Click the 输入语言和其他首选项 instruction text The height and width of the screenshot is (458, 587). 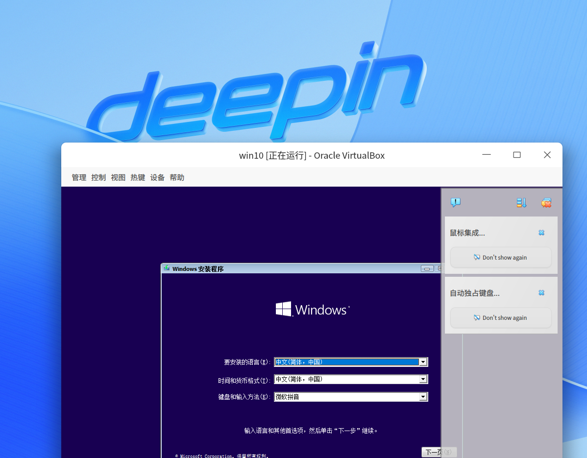click(311, 431)
